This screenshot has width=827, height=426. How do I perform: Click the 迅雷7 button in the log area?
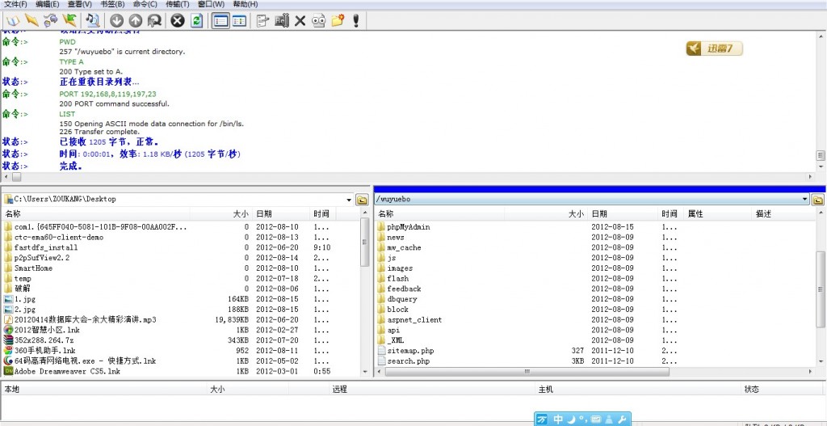[714, 49]
